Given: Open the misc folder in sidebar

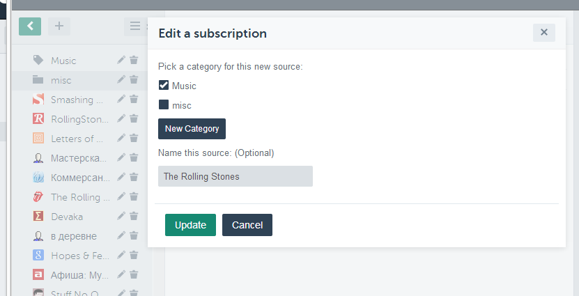Looking at the screenshot, I should (x=61, y=80).
